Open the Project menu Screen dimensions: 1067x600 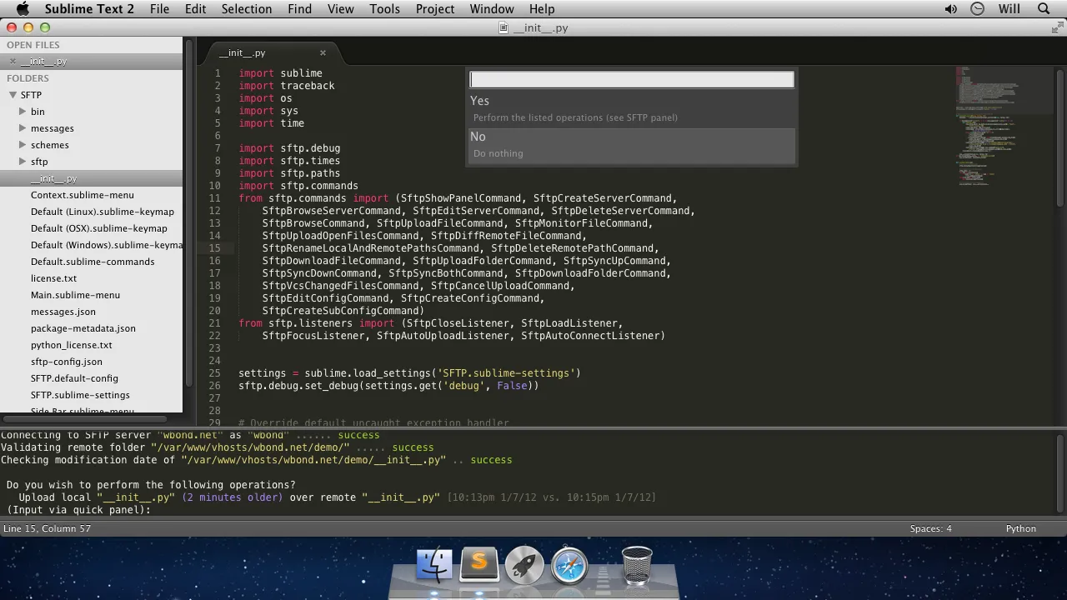(435, 9)
